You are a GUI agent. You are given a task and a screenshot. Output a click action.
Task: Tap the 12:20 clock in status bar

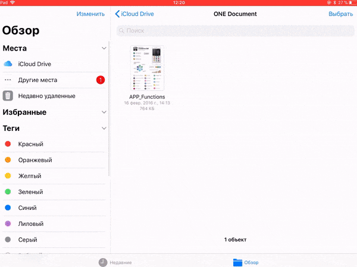(x=179, y=2)
